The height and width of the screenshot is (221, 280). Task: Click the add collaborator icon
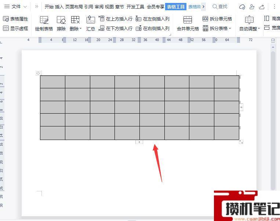click(252, 7)
